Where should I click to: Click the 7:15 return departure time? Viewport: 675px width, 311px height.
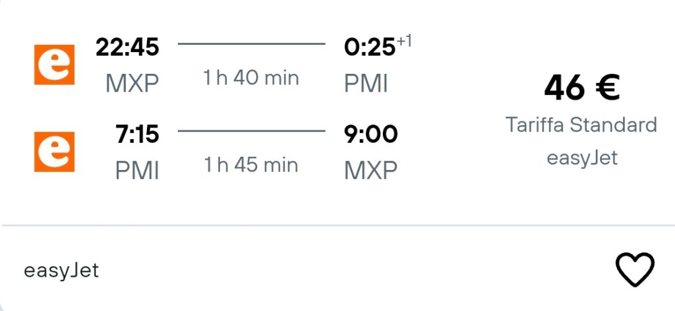[x=137, y=134]
